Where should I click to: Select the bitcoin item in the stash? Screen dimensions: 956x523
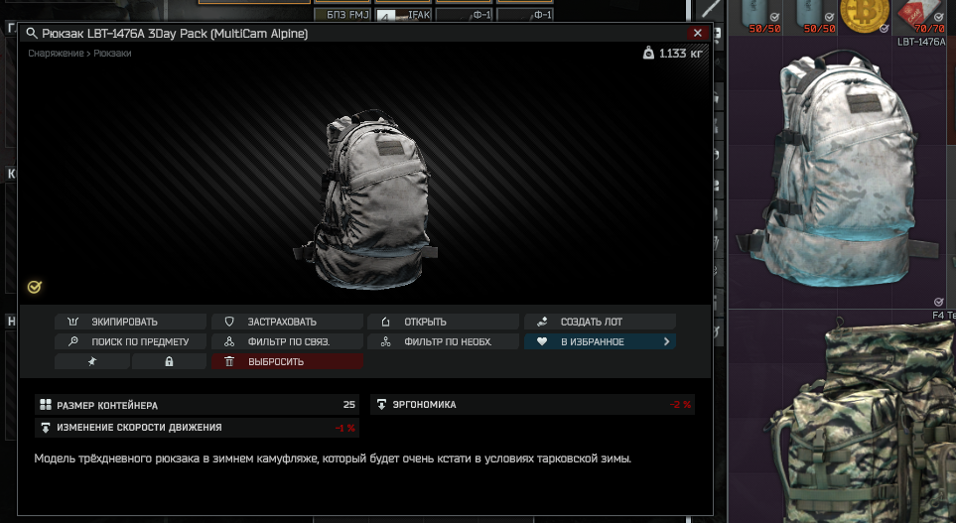(x=864, y=17)
